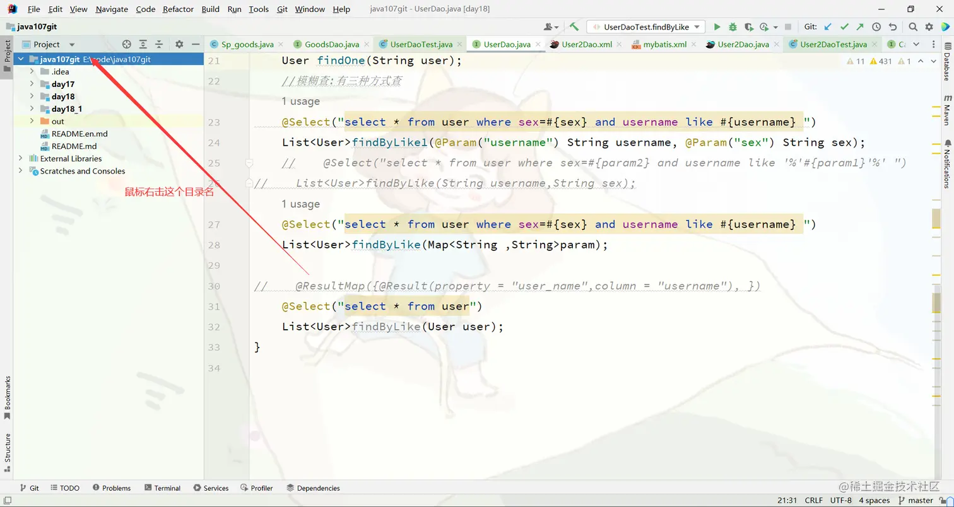The width and height of the screenshot is (954, 507).
Task: Open the File menu
Action: pyautogui.click(x=34, y=9)
